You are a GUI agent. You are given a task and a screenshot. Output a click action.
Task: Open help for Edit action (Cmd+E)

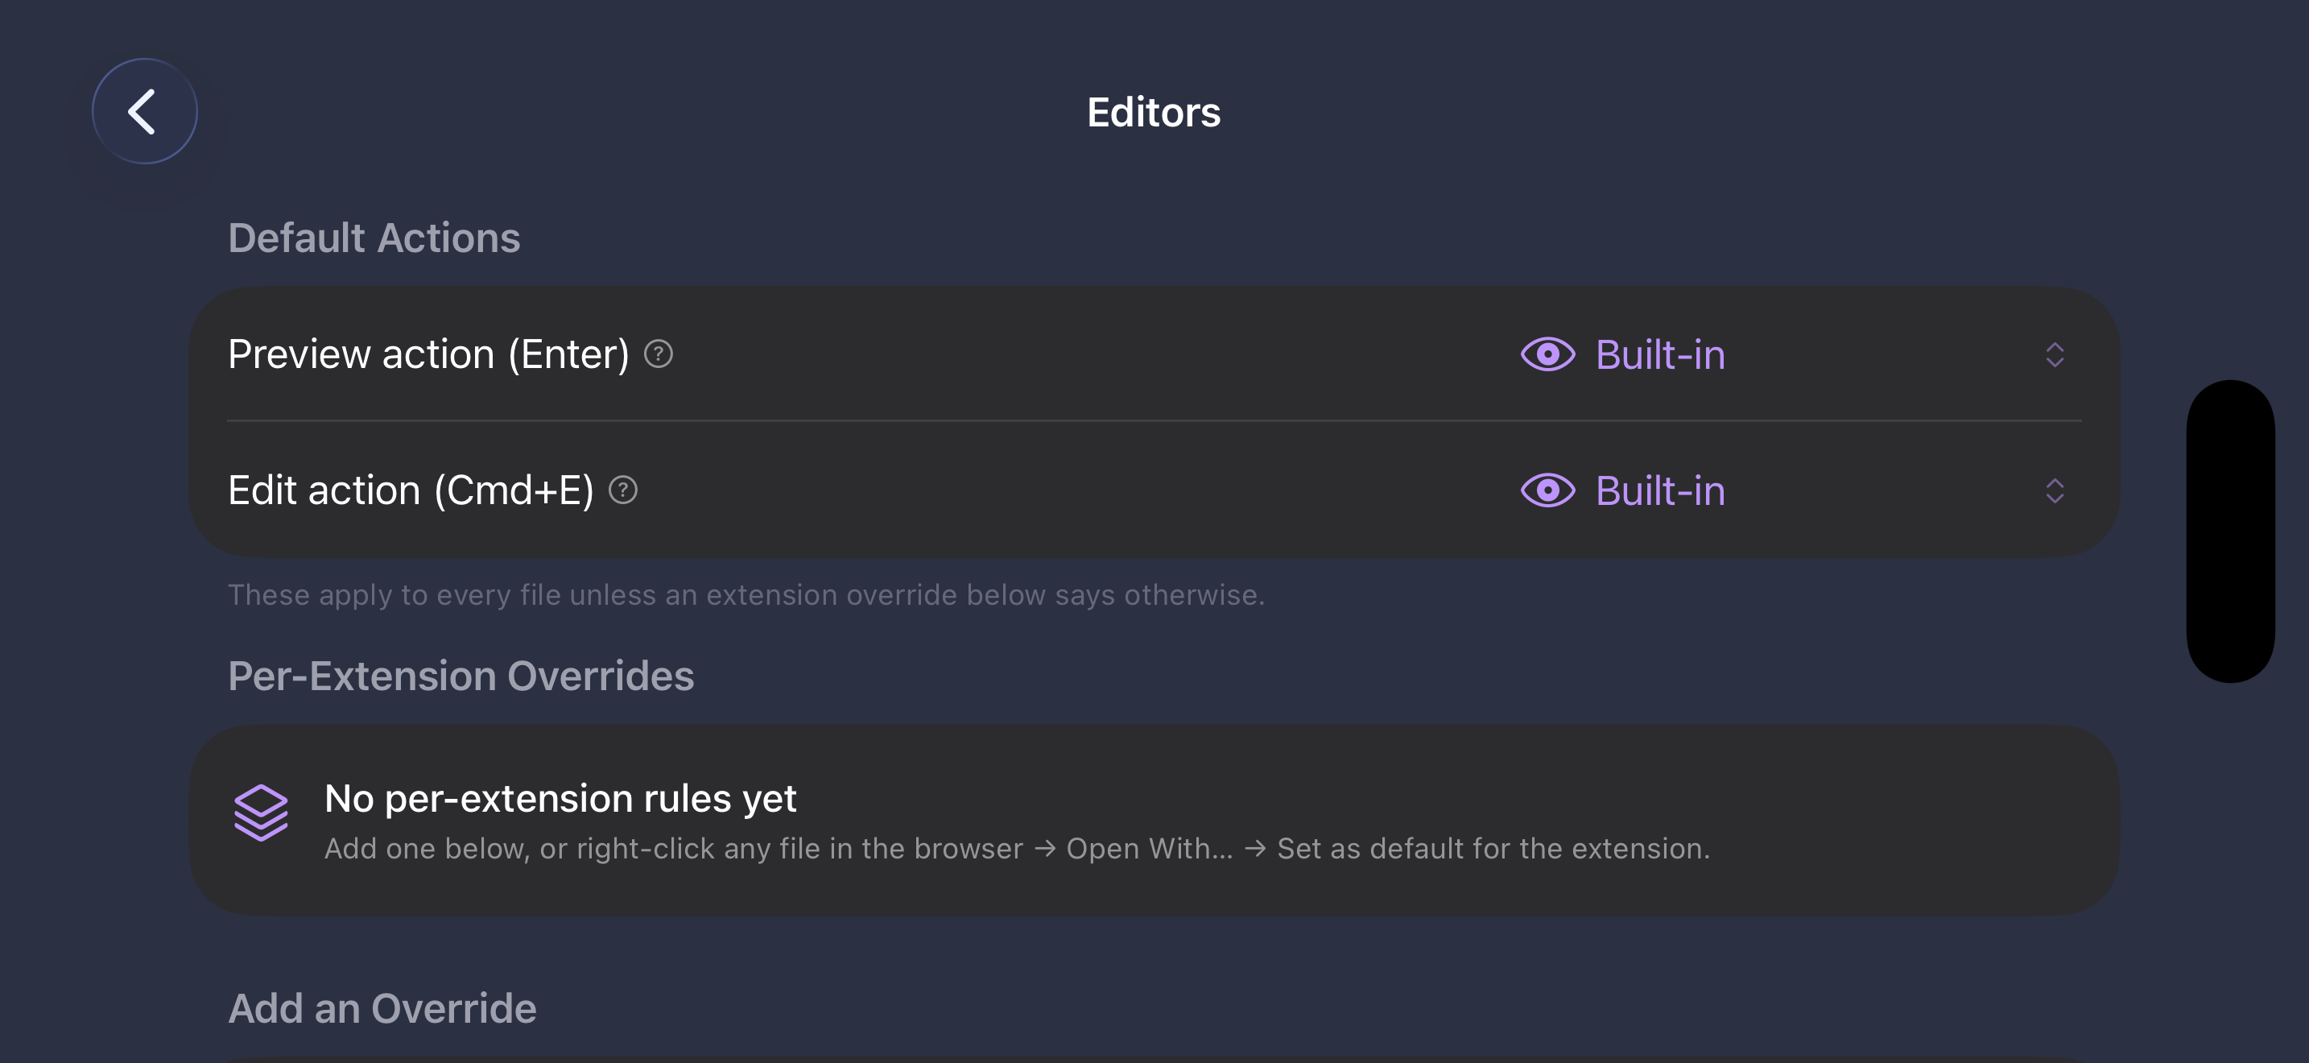tap(623, 490)
